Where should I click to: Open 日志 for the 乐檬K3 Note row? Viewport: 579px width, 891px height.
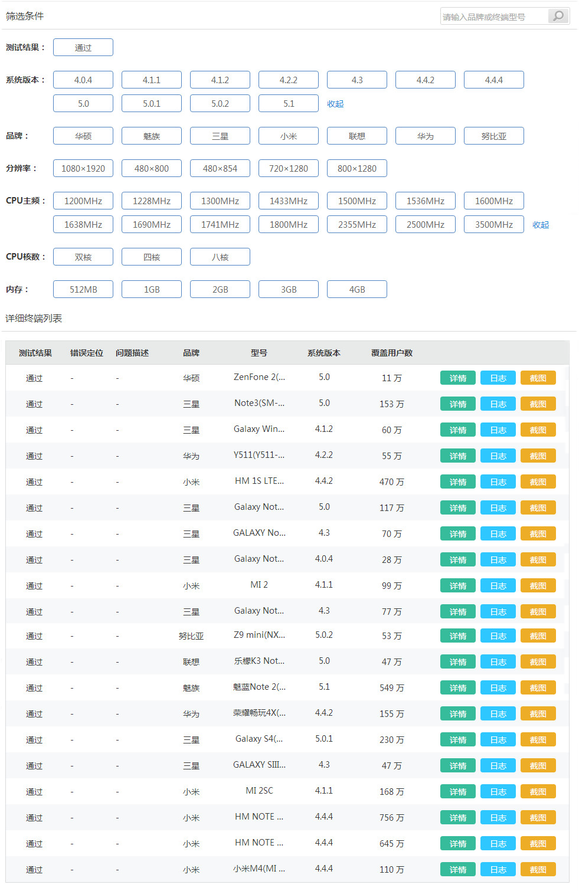(498, 661)
